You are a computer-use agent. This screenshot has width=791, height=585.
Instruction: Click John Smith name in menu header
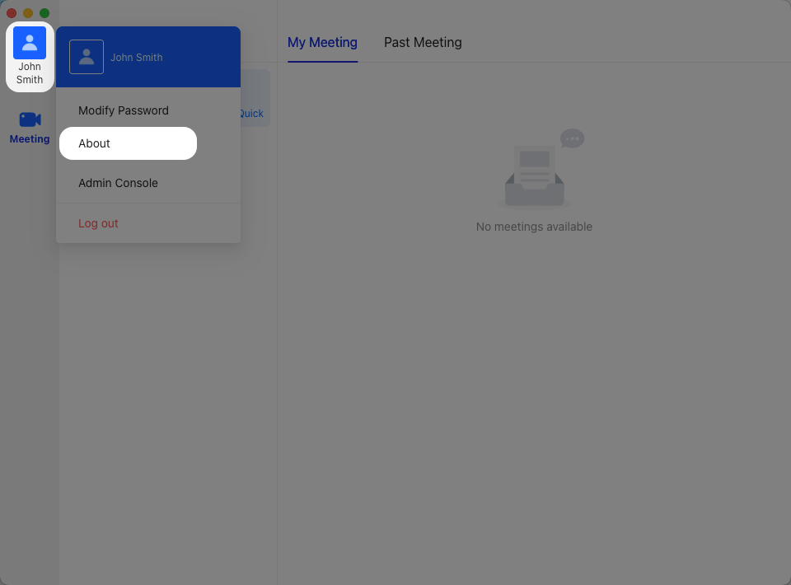[137, 58]
